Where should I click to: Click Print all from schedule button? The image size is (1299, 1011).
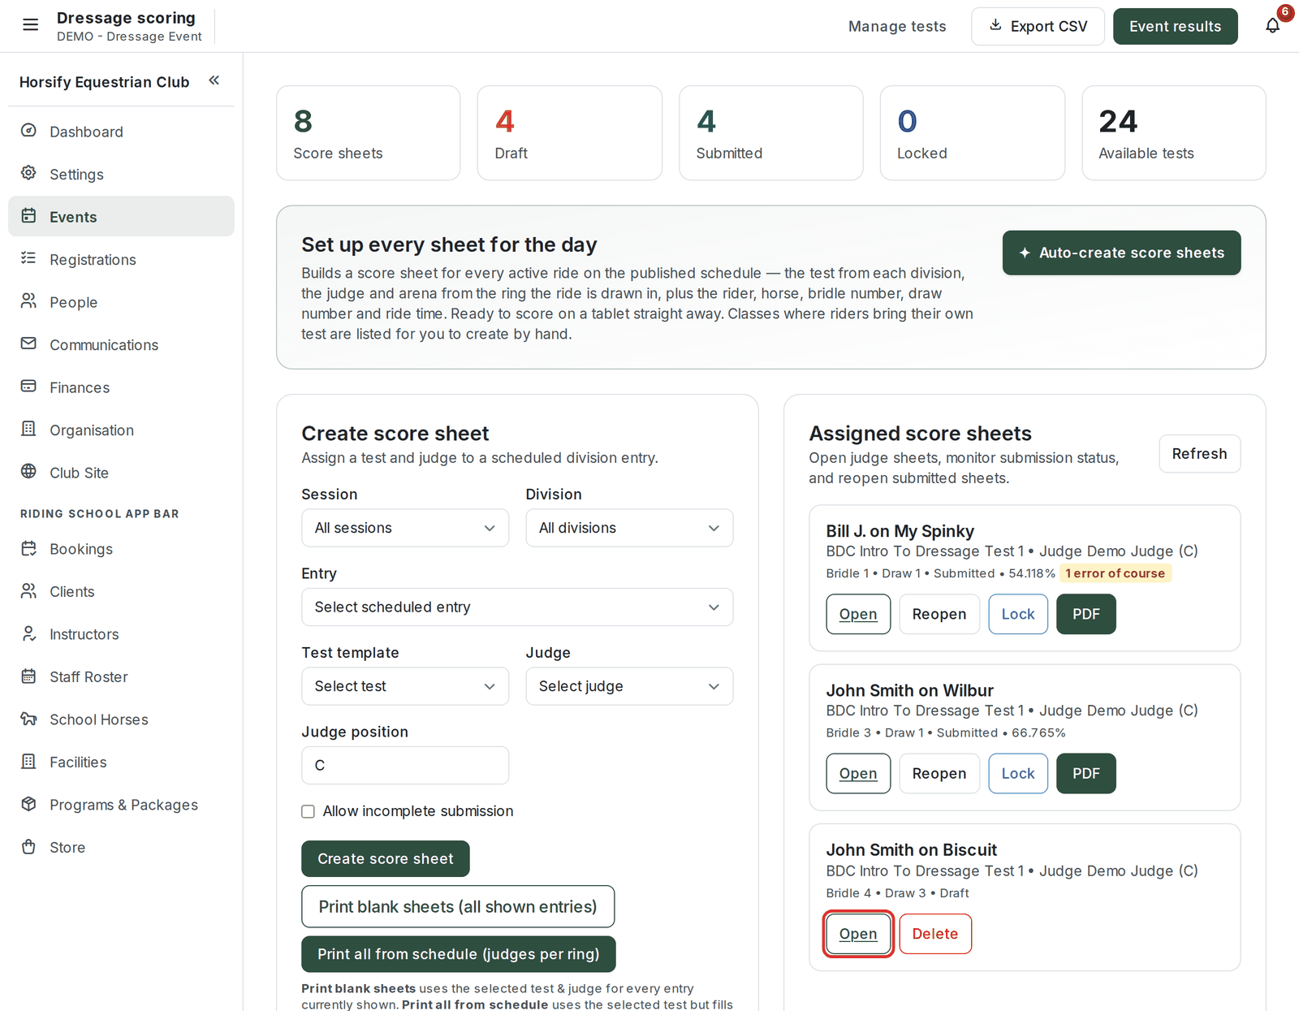click(459, 954)
